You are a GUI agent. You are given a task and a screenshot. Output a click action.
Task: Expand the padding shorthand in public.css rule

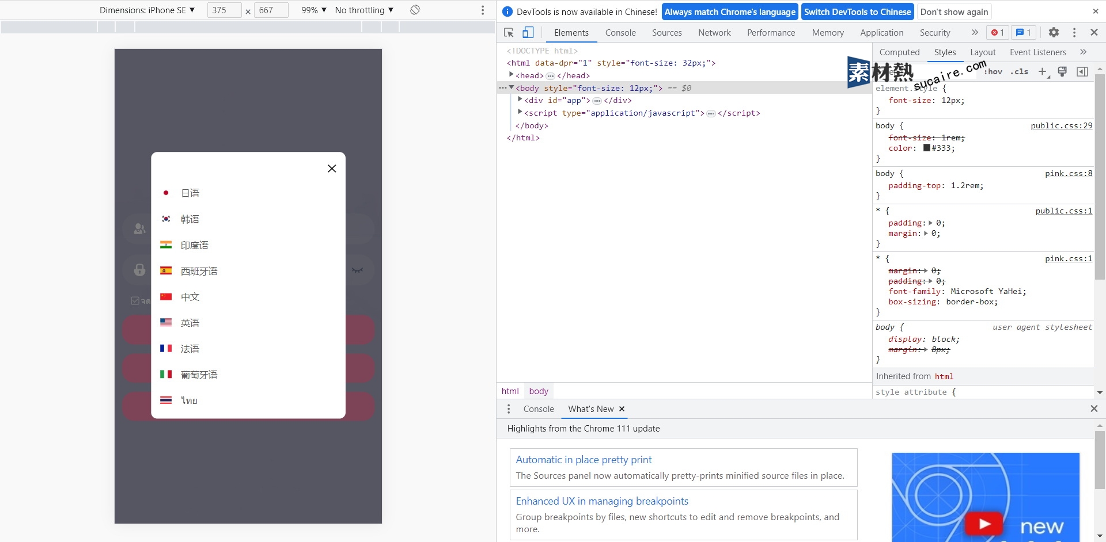pyautogui.click(x=930, y=223)
